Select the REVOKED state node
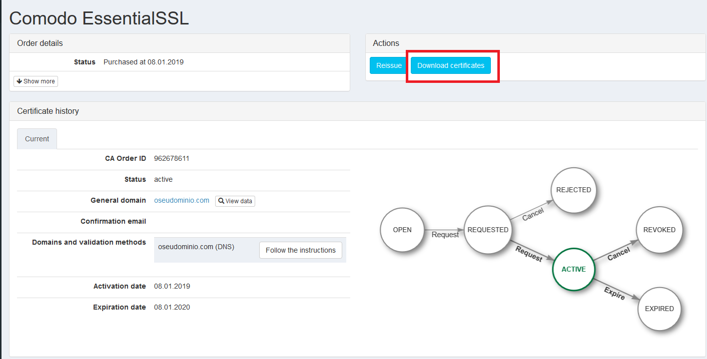This screenshot has width=707, height=359. point(659,230)
